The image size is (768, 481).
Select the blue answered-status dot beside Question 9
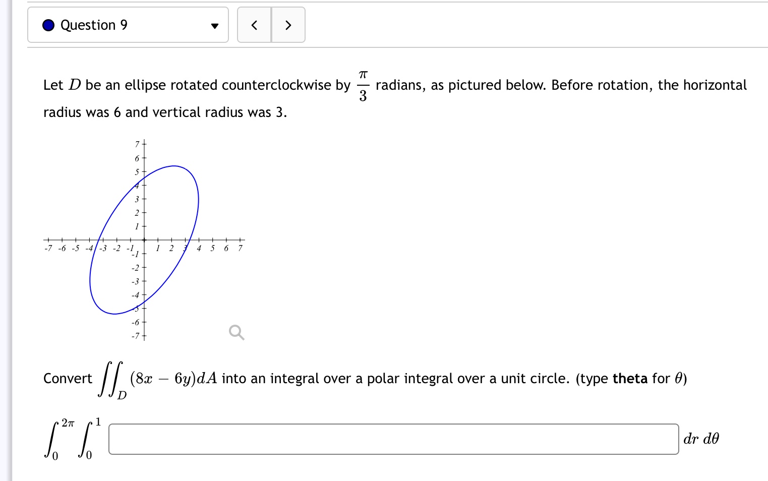pyautogui.click(x=48, y=24)
